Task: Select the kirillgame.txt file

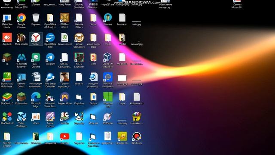Action: [x=137, y=99]
